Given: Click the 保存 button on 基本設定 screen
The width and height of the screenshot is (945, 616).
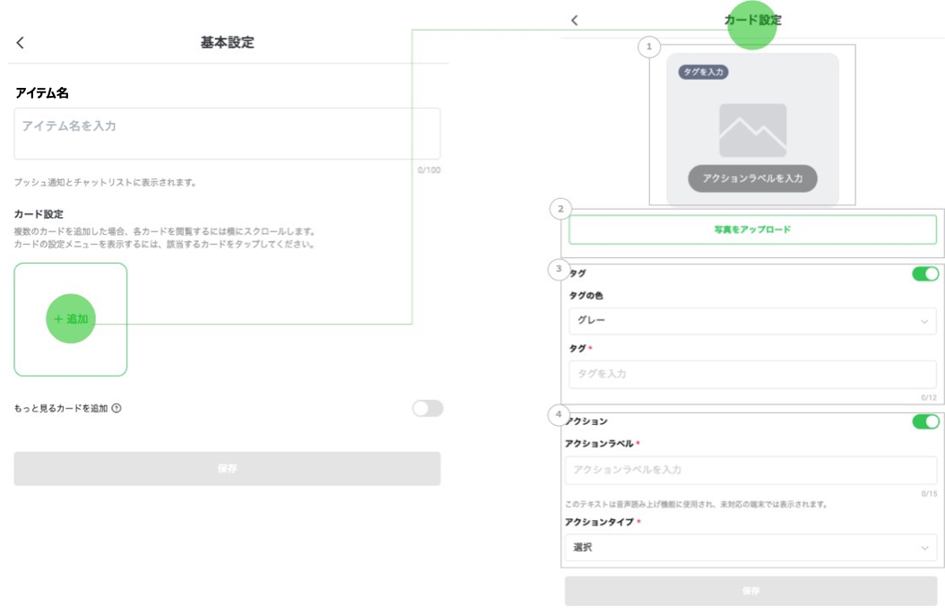Looking at the screenshot, I should [227, 469].
